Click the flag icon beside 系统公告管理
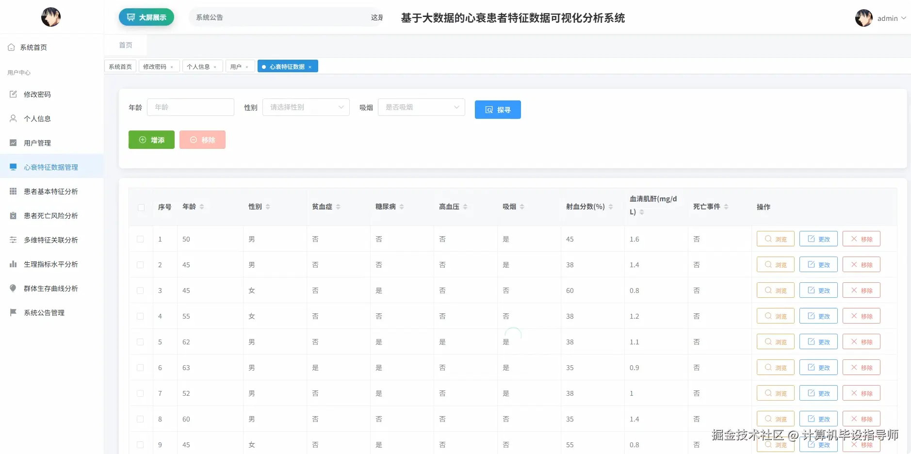 pyautogui.click(x=13, y=312)
